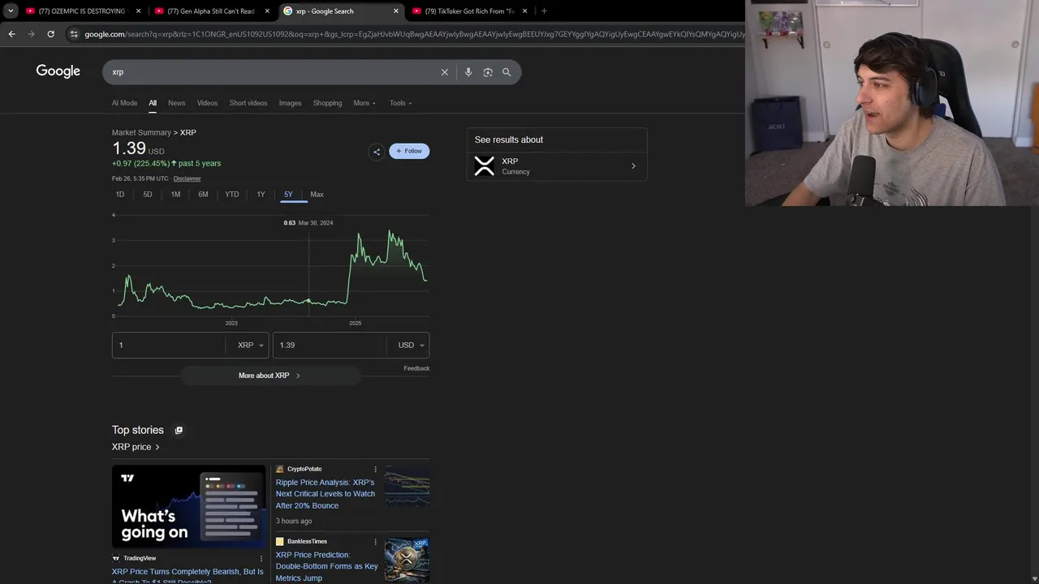Click the XRP amount input field
This screenshot has height=584, width=1039.
(x=170, y=346)
